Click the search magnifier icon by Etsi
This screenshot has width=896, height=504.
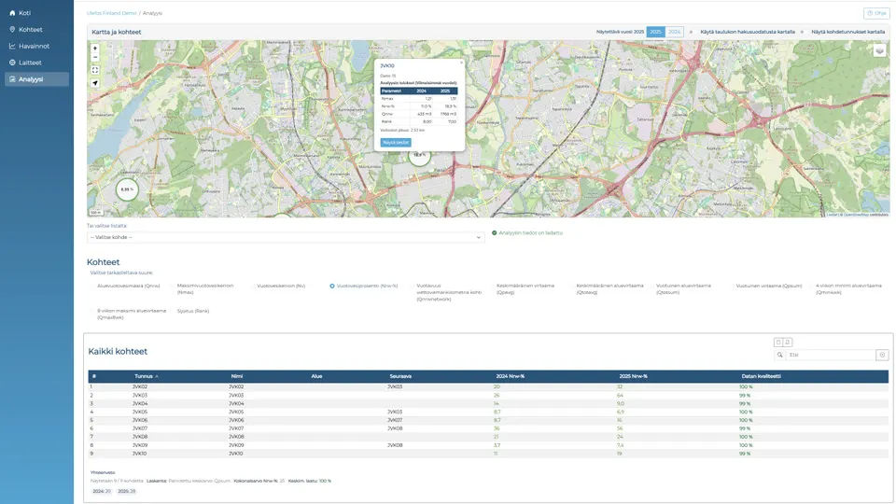(x=779, y=355)
